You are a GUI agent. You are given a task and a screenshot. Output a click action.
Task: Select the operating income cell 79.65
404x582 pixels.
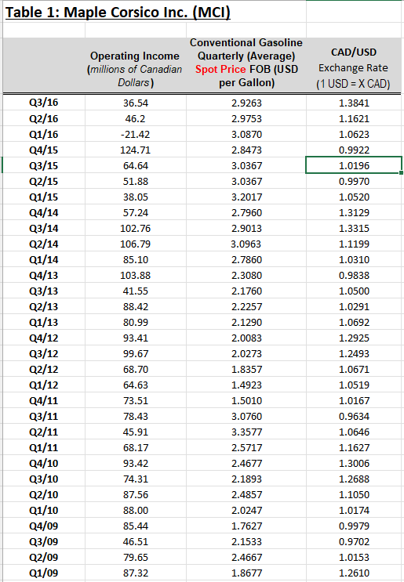135,557
